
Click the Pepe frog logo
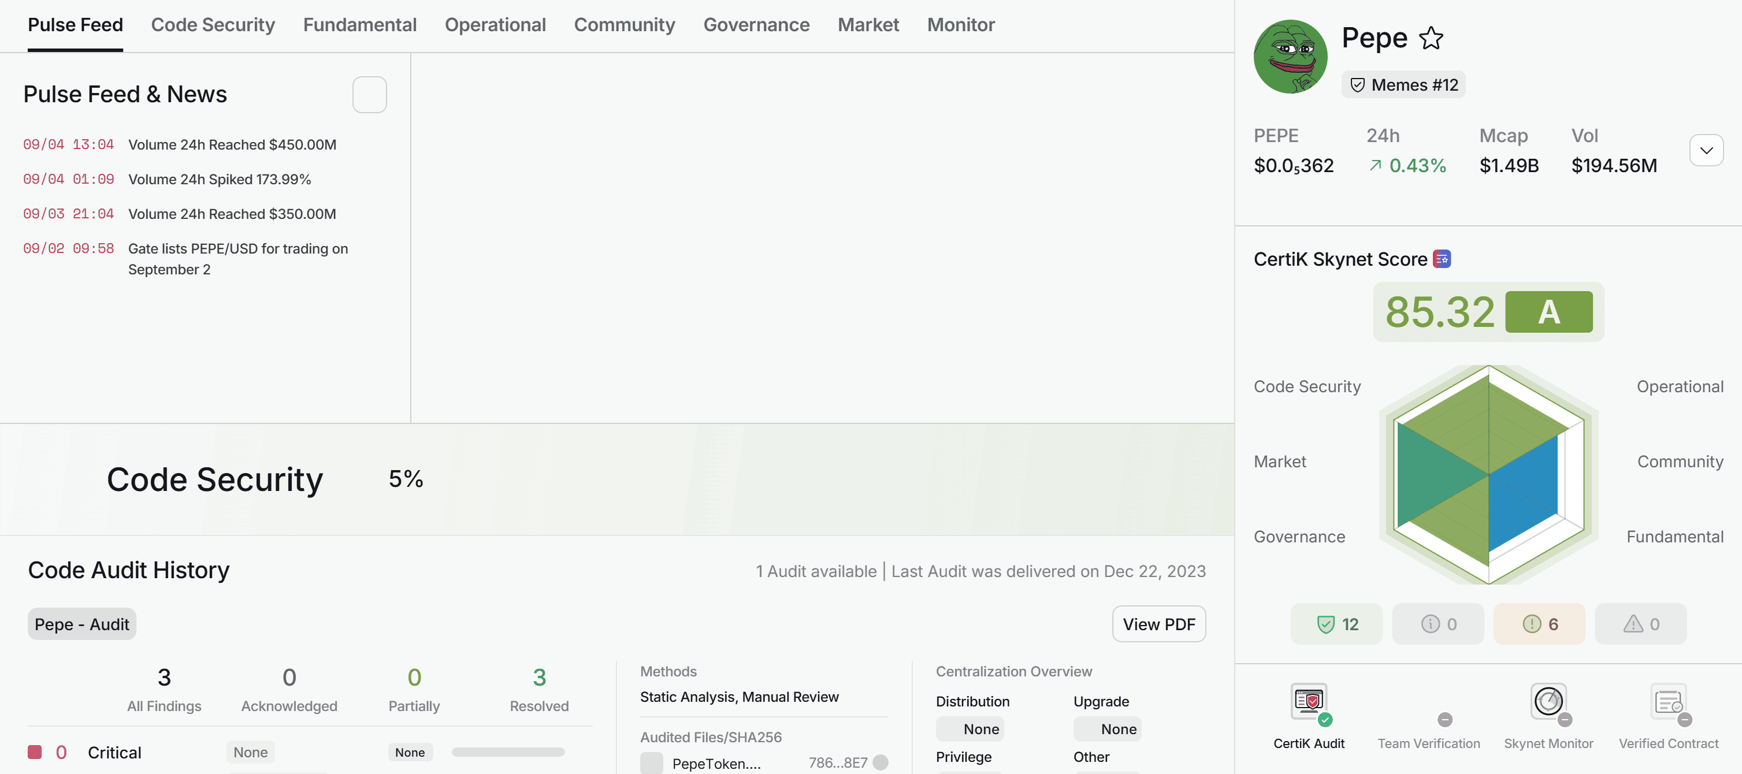1290,56
